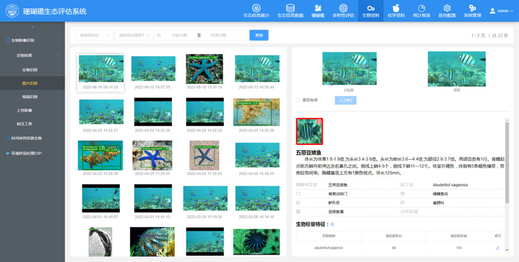Select 视频识别 in the sidebar
The width and height of the screenshot is (519, 262).
click(x=30, y=97)
